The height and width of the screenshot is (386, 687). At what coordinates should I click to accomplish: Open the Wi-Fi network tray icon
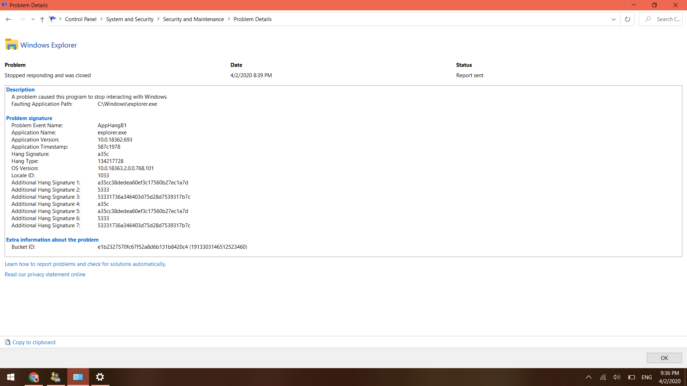click(603, 377)
